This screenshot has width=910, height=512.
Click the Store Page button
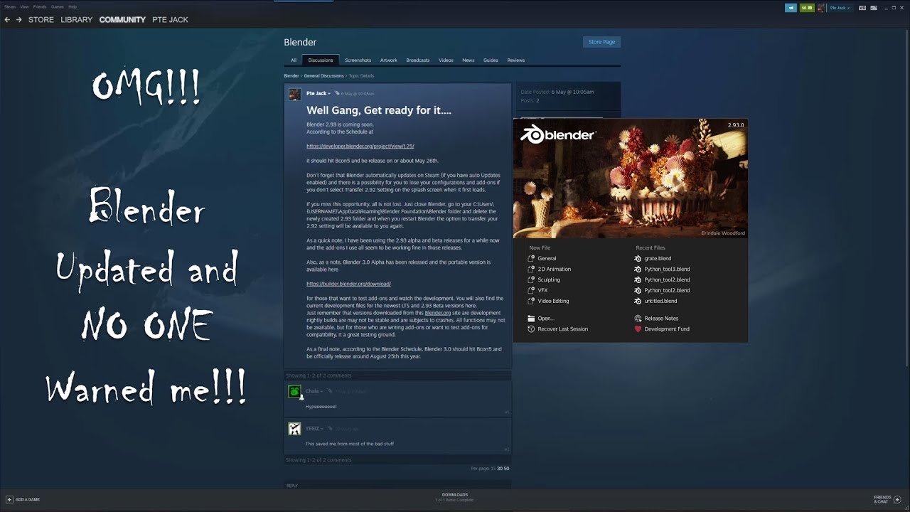tap(601, 42)
